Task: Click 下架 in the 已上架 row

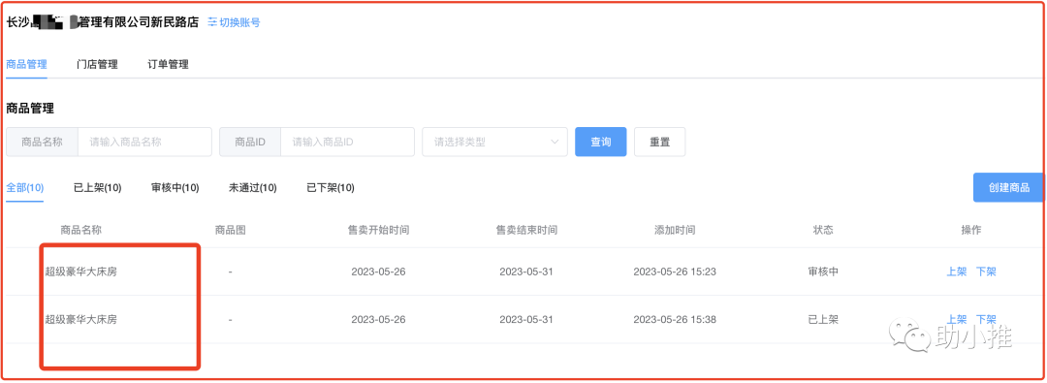Action: [x=986, y=320]
